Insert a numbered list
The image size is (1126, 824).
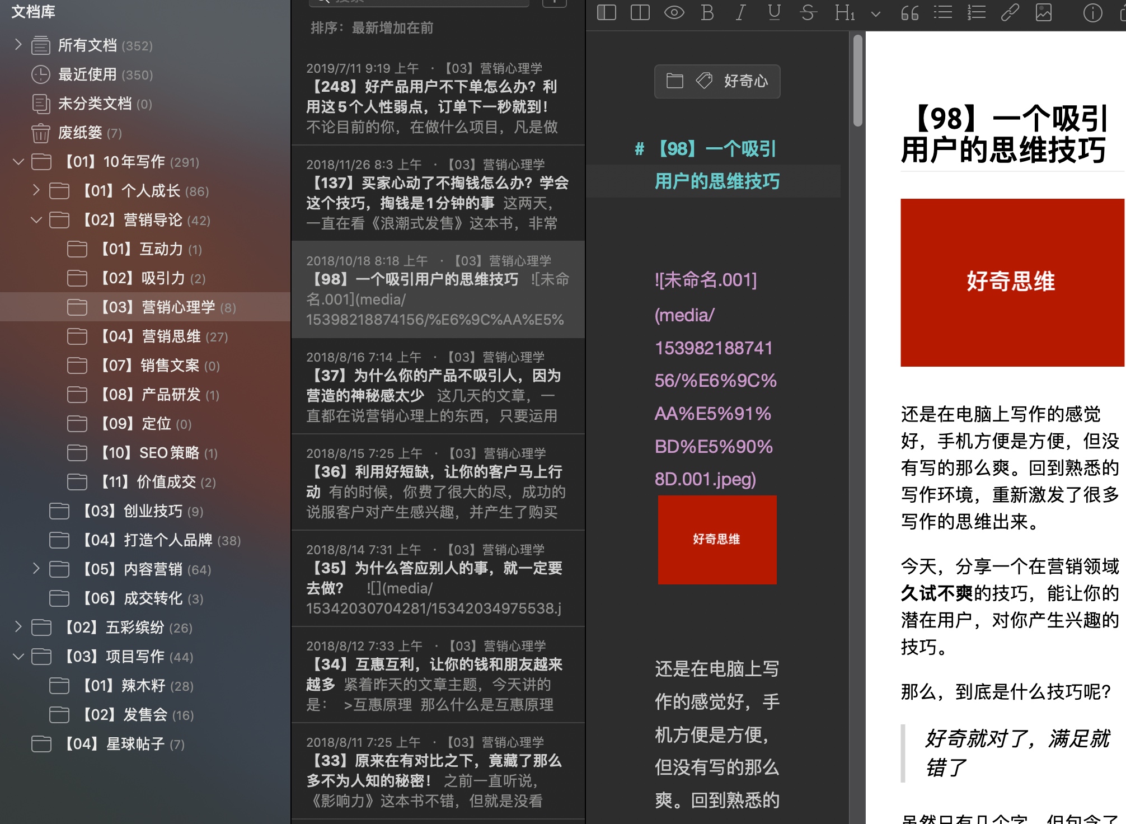click(977, 12)
